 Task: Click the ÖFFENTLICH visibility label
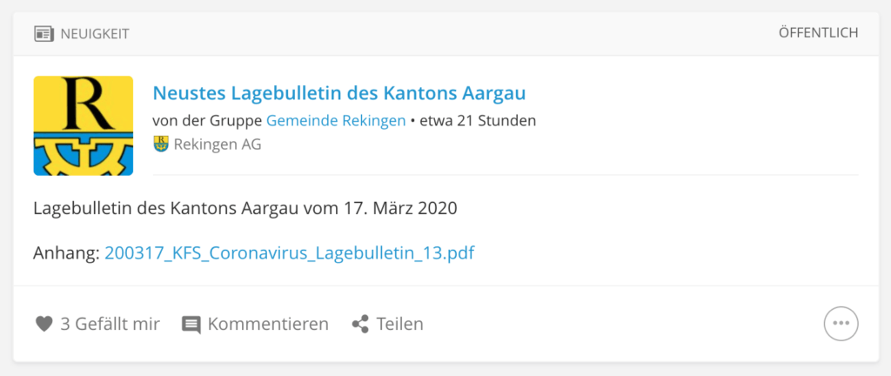tap(818, 33)
